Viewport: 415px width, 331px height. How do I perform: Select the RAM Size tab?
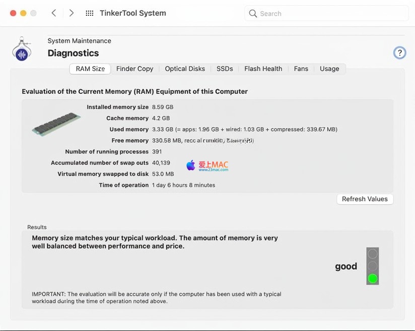coord(90,69)
